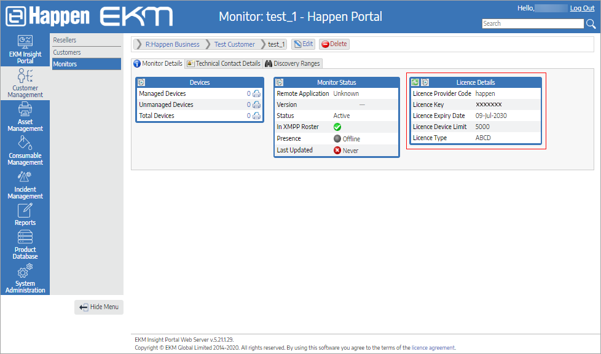Open the licence agreement link
This screenshot has width=601, height=354.
click(433, 348)
